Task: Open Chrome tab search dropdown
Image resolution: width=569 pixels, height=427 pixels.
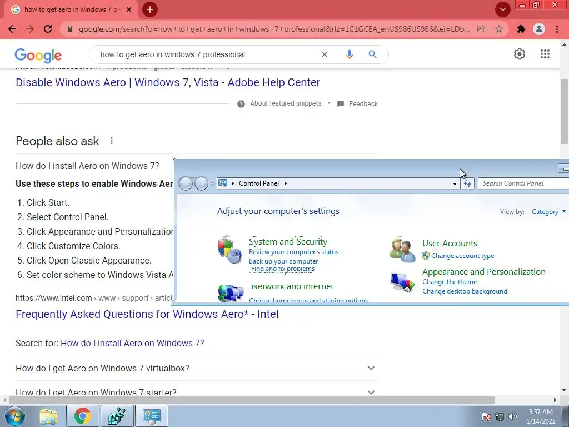Action: coord(502,9)
